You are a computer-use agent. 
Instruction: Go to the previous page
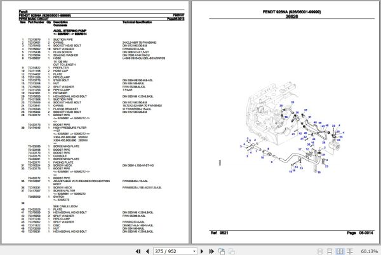tap(147, 251)
